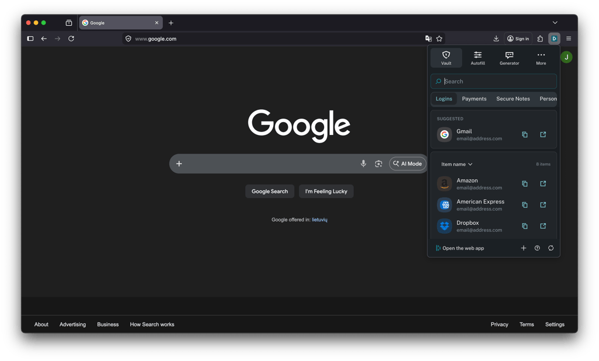
Task: Go back to the previous page
Action: tap(44, 39)
